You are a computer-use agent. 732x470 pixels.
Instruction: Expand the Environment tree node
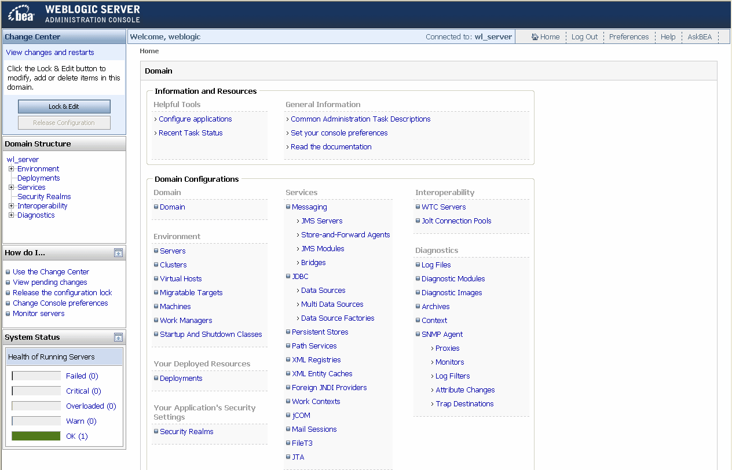(12, 168)
